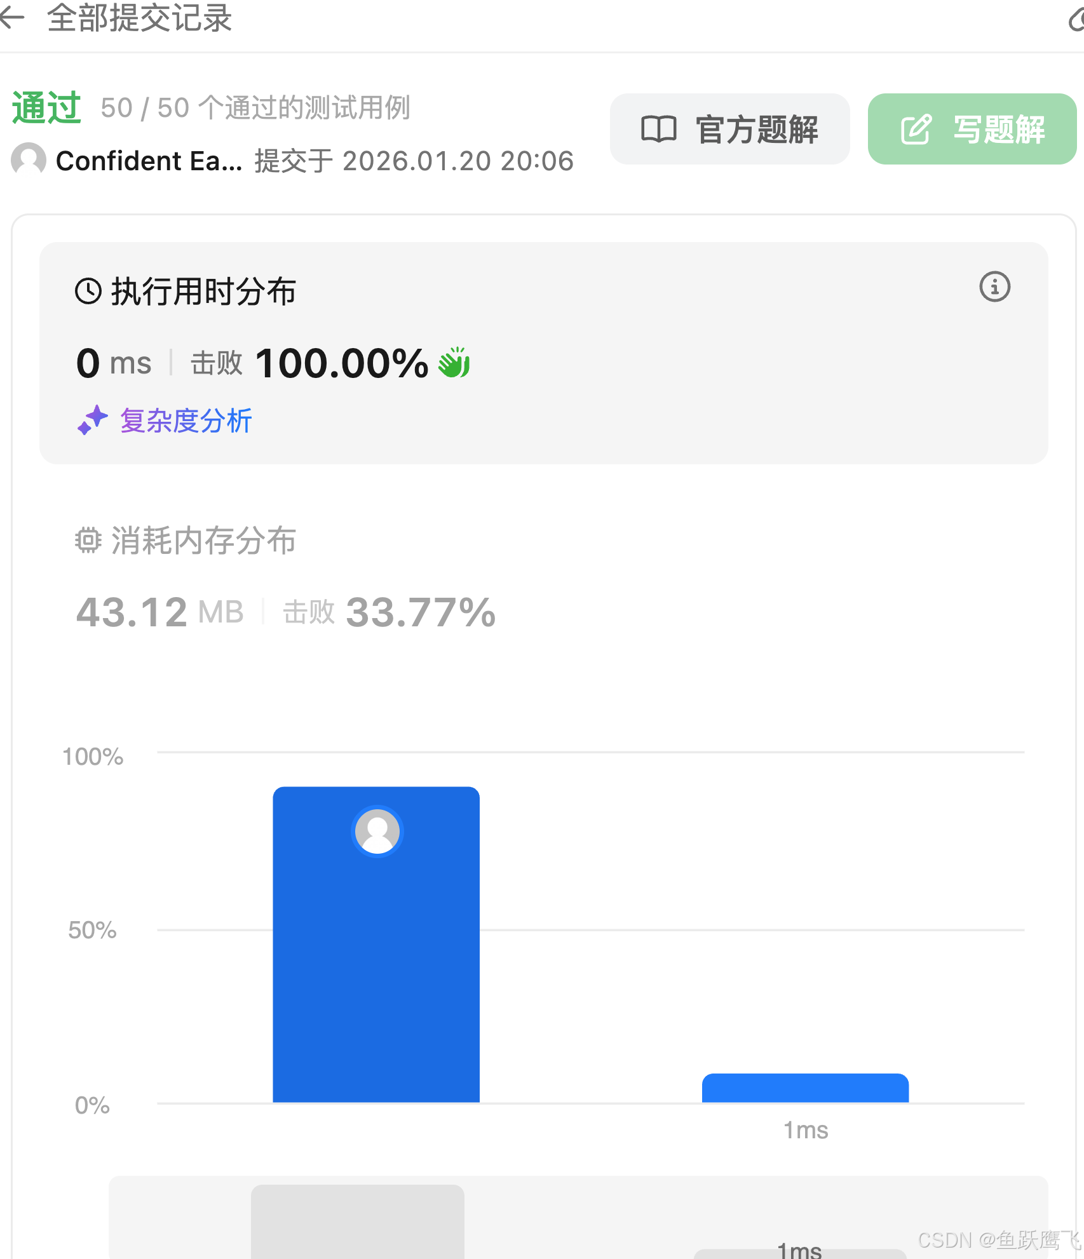Click the 50 / 50 个通过的测试用例 text
The height and width of the screenshot is (1259, 1084).
[255, 108]
